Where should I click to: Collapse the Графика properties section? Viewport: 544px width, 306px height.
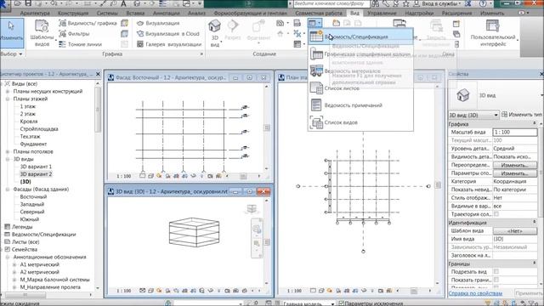pyautogui.click(x=535, y=124)
